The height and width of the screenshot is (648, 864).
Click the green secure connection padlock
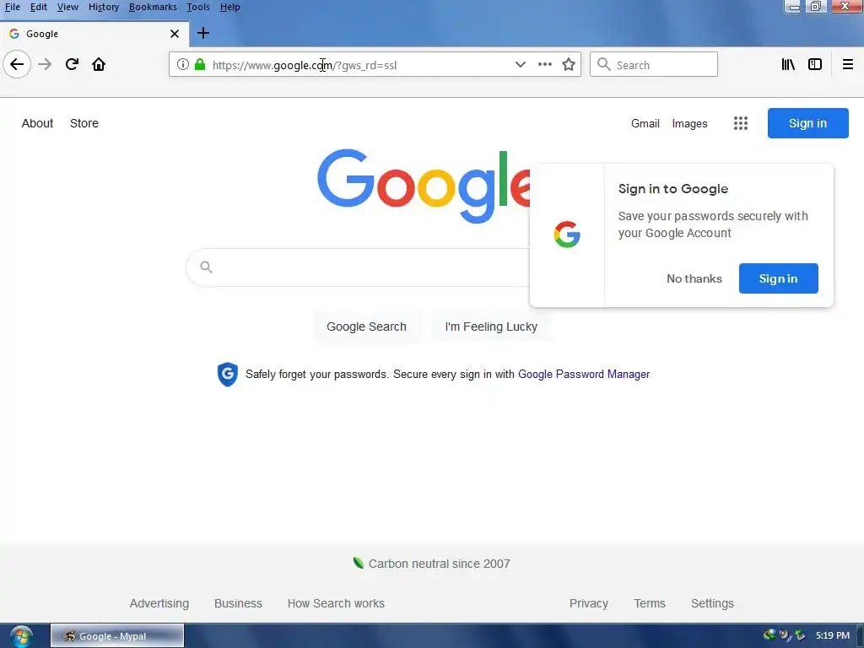pyautogui.click(x=200, y=64)
